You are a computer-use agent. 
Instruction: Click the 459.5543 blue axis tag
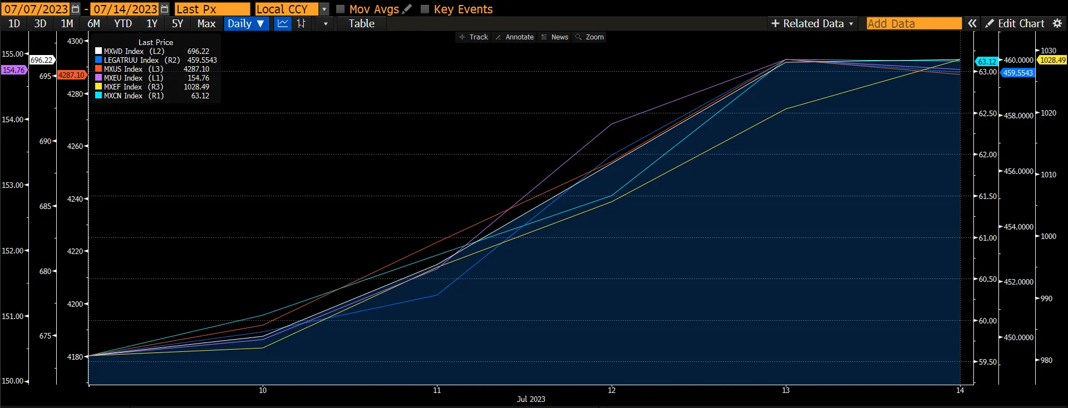pos(1018,73)
